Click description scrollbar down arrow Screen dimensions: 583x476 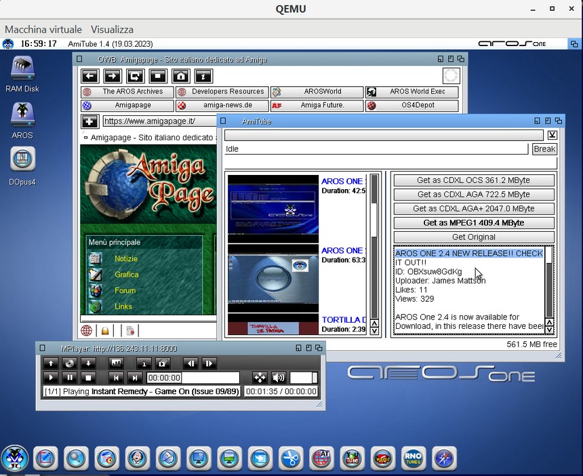click(549, 330)
